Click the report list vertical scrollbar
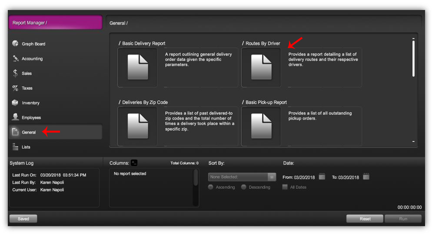Screen dimensions: 432x234 click(413, 59)
